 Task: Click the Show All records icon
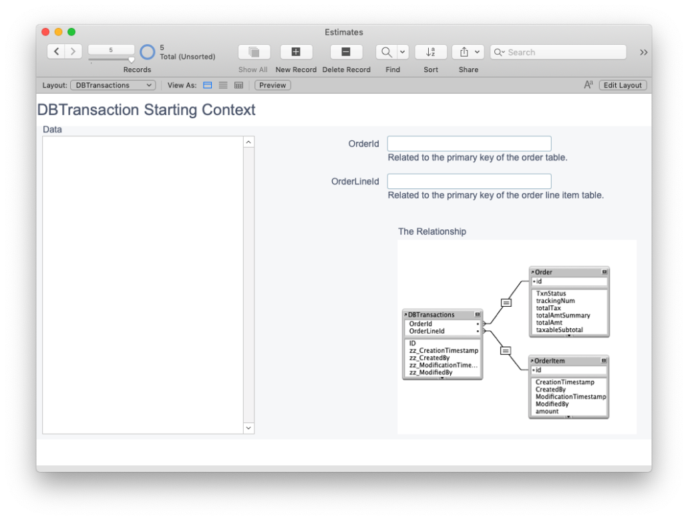point(253,51)
